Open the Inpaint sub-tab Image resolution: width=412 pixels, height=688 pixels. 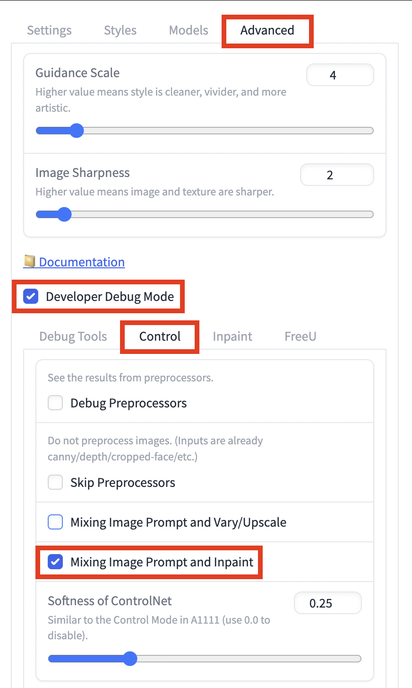(x=232, y=336)
